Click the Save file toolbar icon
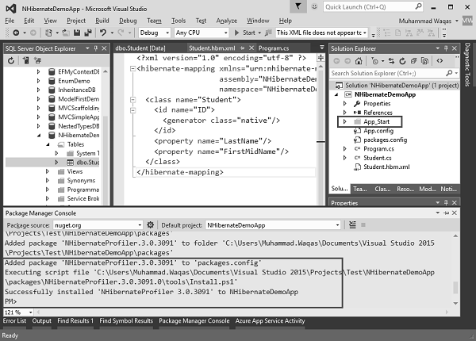Image resolution: width=476 pixels, height=341 pixels. 77,33
